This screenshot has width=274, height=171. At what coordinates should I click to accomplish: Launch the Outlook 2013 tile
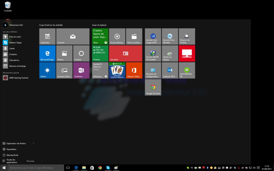pyautogui.click(x=170, y=70)
